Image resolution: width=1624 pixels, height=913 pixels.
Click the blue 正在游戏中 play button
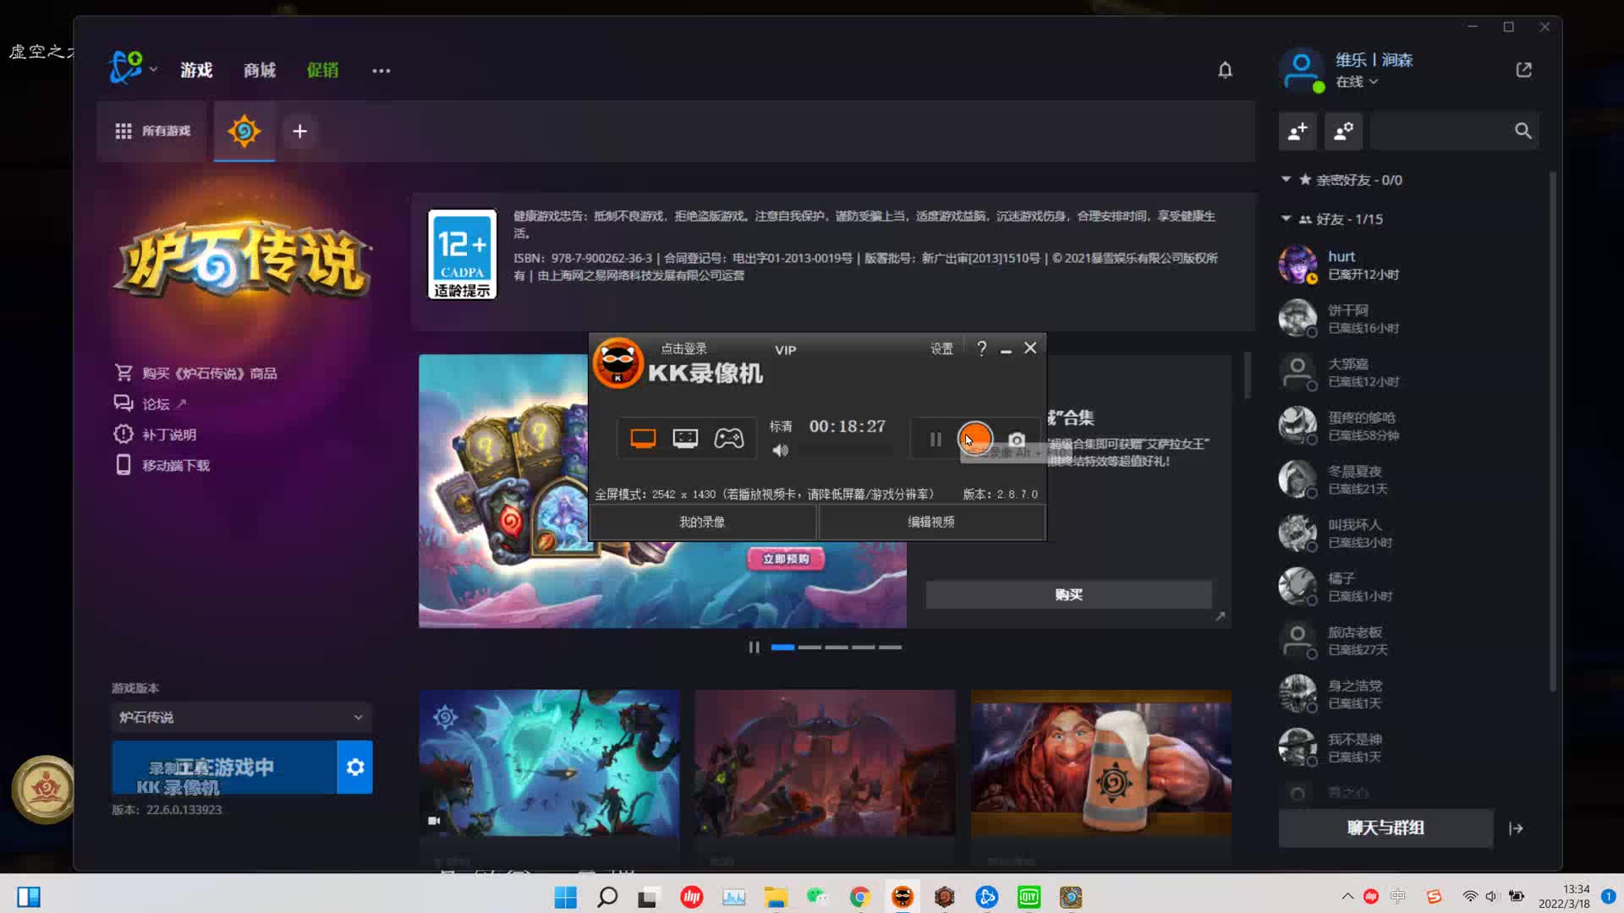pos(224,767)
